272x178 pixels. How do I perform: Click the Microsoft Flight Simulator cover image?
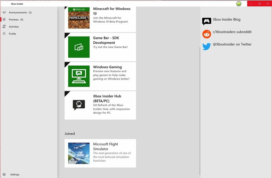click(79, 153)
